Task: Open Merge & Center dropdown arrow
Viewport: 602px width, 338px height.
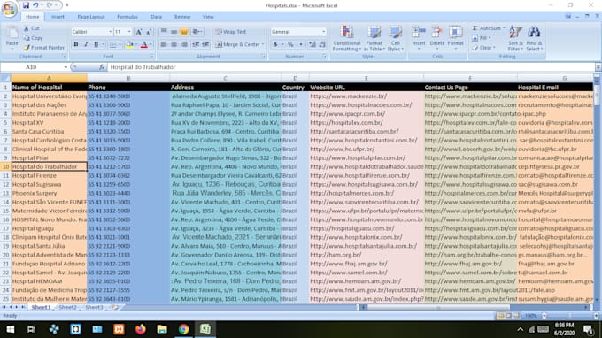Action: [263, 44]
